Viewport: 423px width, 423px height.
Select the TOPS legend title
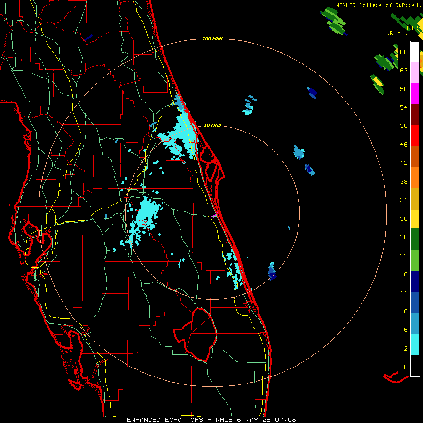pos(413,28)
